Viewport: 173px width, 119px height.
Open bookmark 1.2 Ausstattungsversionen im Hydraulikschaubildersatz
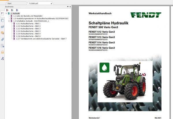(x=41, y=18)
